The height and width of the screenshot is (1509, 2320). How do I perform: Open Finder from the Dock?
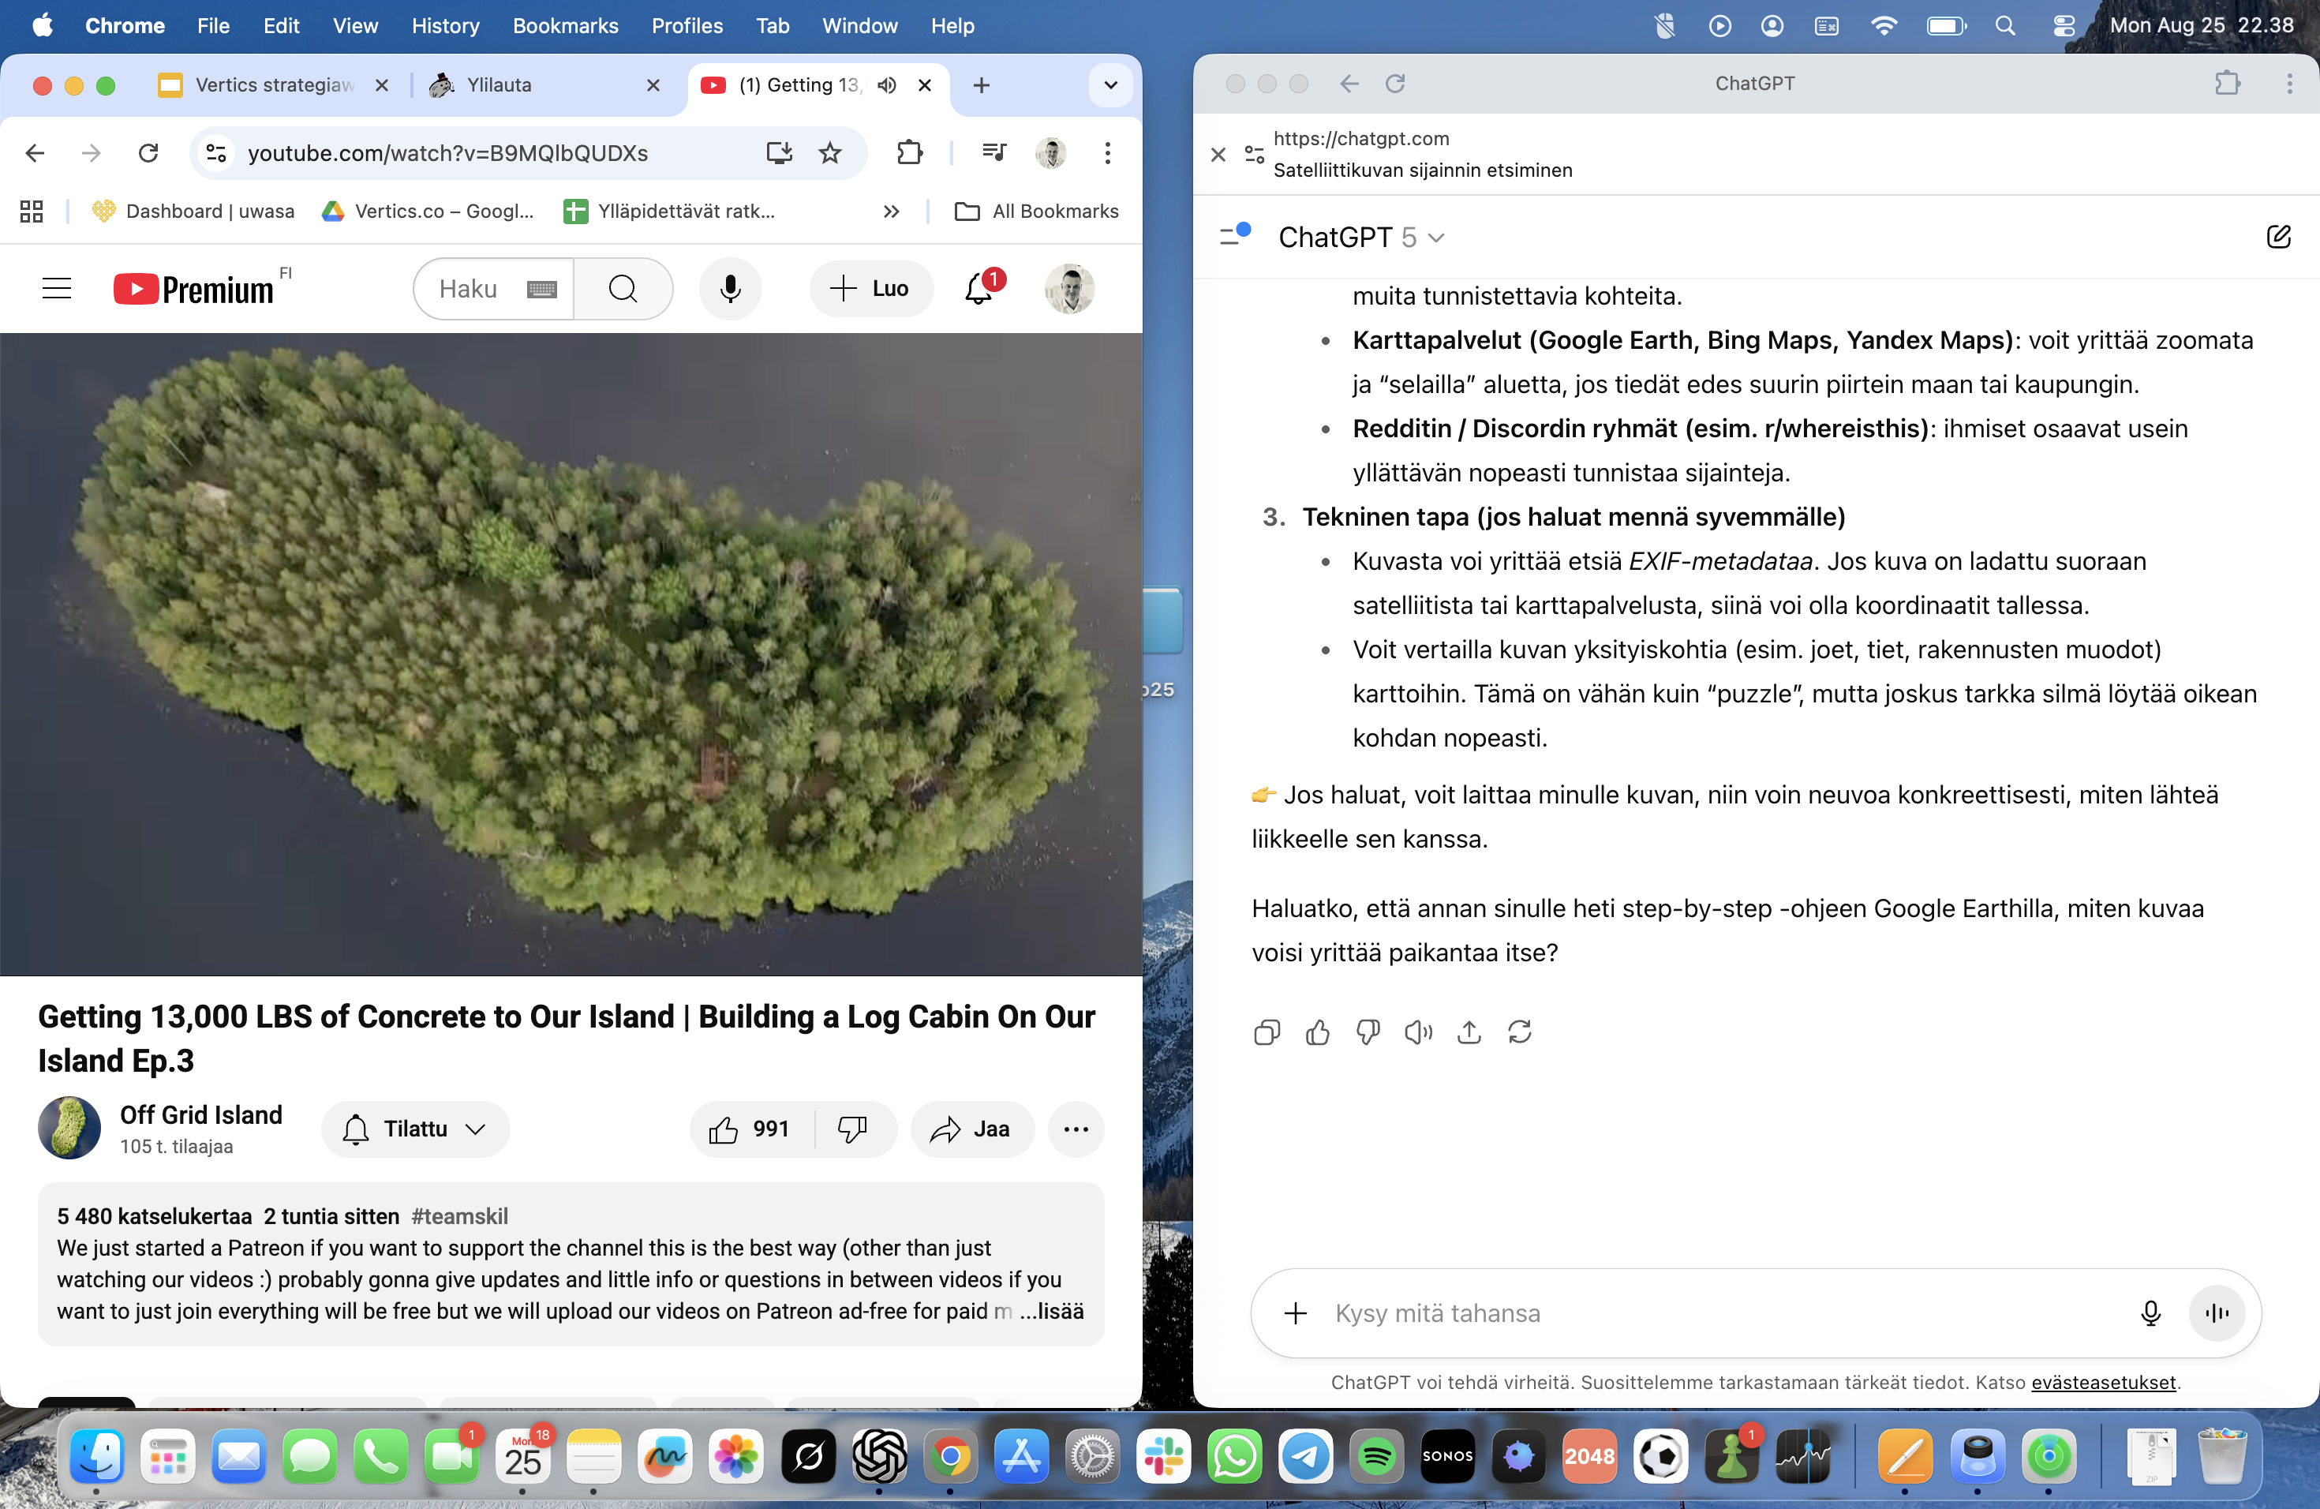(98, 1456)
